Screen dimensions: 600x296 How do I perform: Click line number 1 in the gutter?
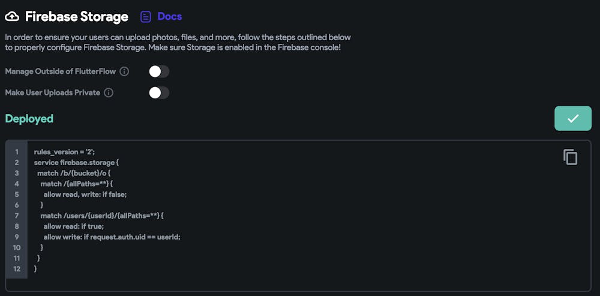(x=17, y=152)
